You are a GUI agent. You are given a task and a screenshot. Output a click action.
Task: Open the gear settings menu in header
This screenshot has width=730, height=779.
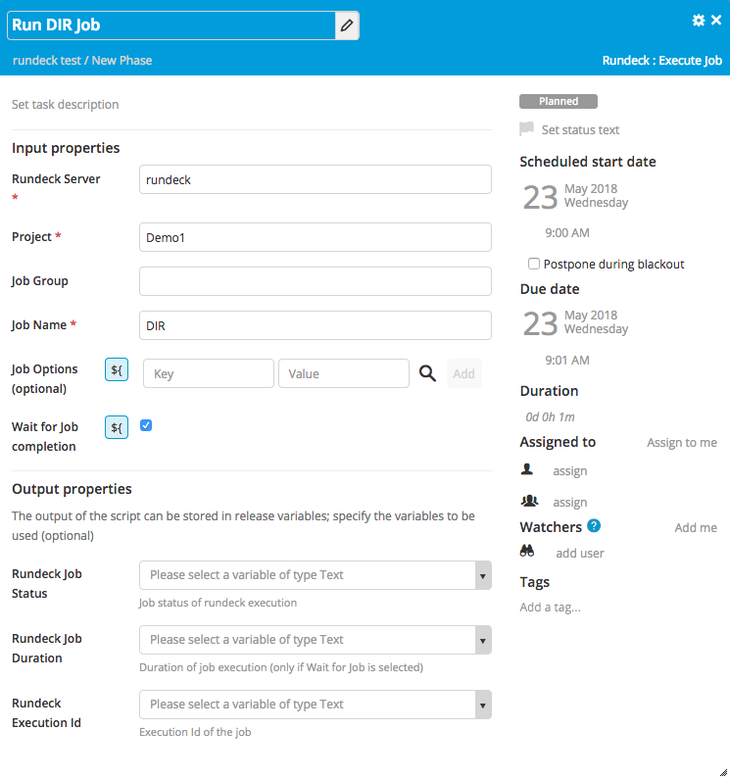click(x=699, y=20)
